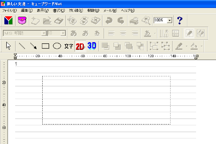Open the けい線(K) menu
Image resolution: width=216 pixels, height=144 pixels.
76,10
